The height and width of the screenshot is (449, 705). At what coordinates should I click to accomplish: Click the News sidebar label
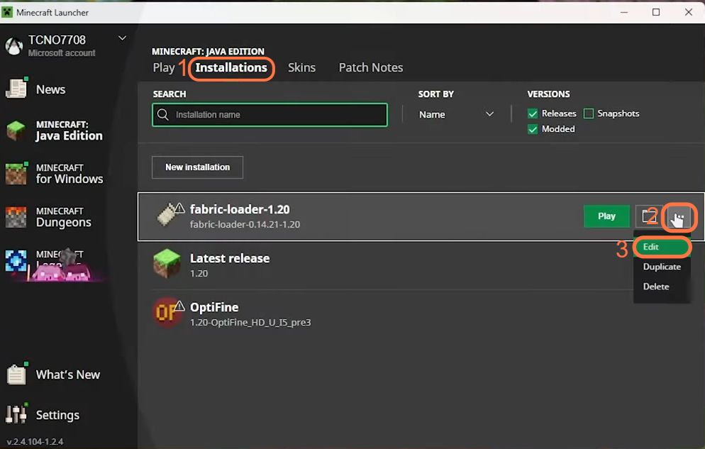coord(51,89)
